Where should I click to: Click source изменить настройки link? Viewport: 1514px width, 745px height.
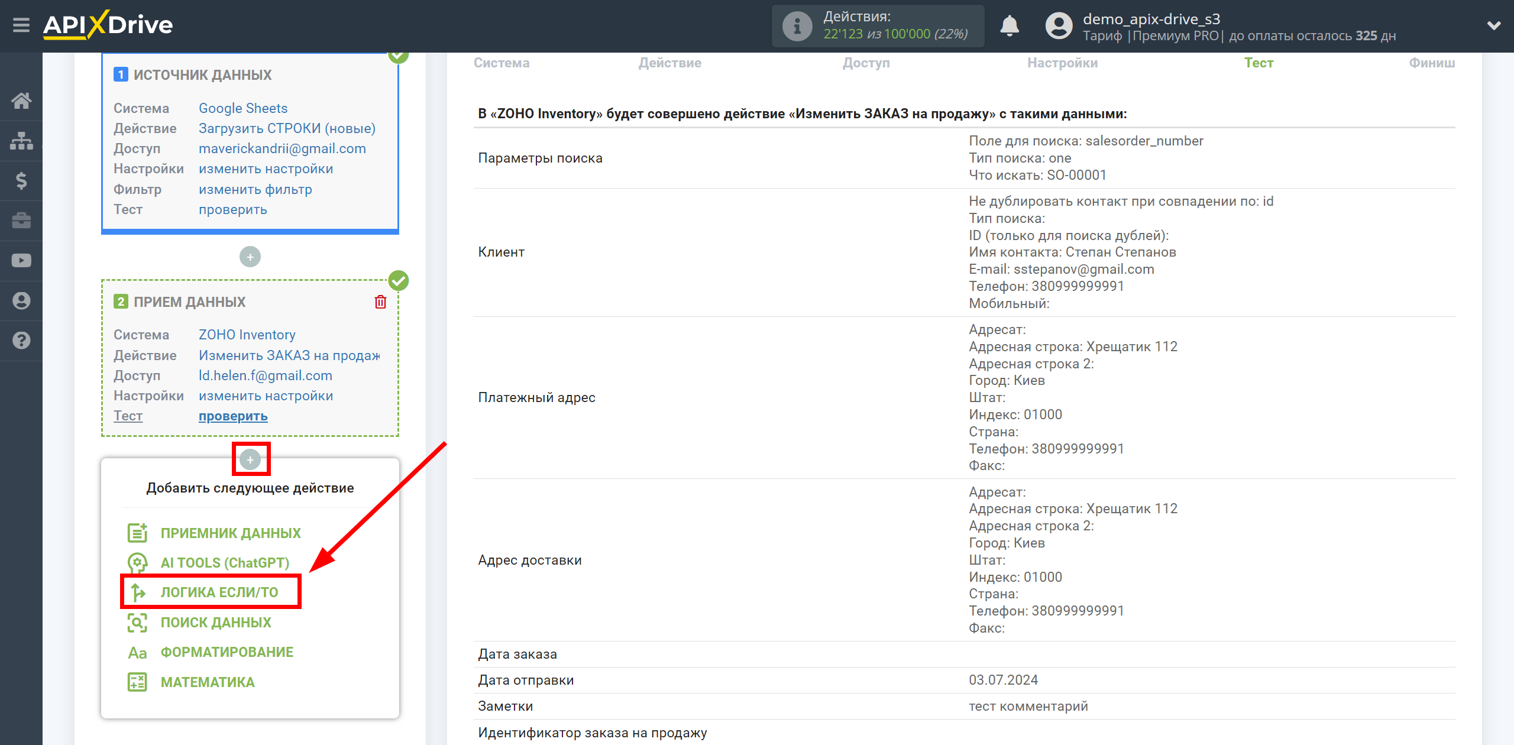click(x=266, y=169)
